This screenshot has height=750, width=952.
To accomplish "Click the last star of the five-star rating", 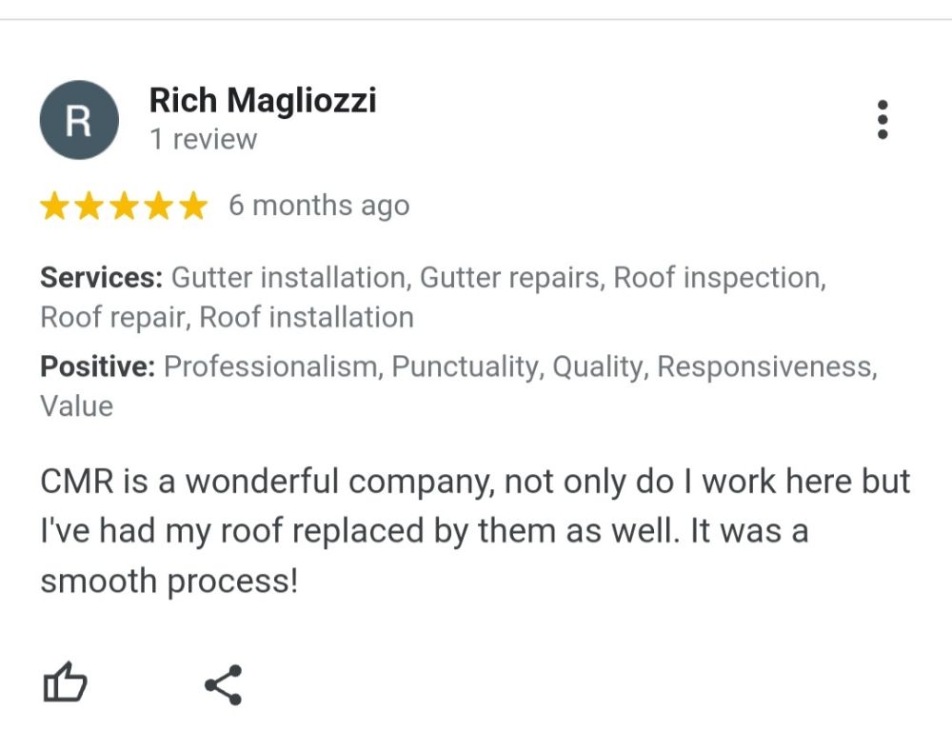I will (x=191, y=205).
